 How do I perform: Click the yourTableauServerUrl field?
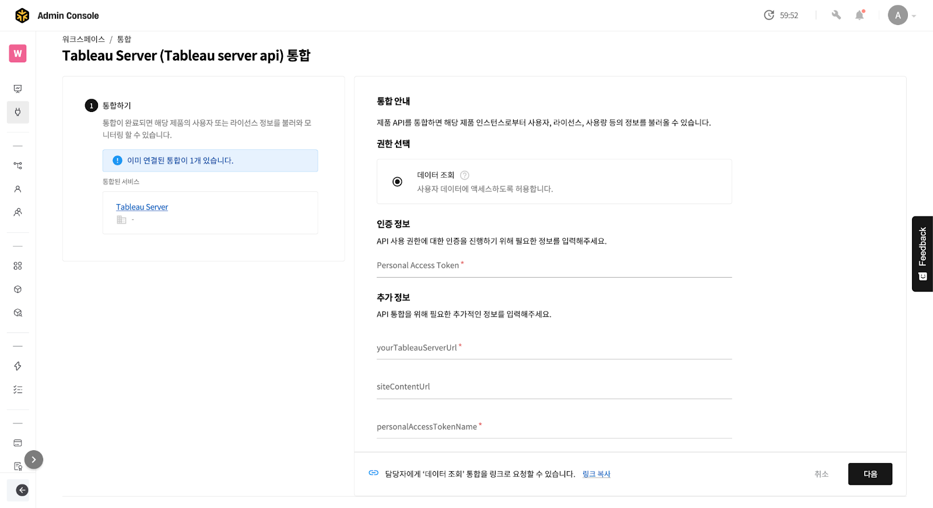coord(554,348)
